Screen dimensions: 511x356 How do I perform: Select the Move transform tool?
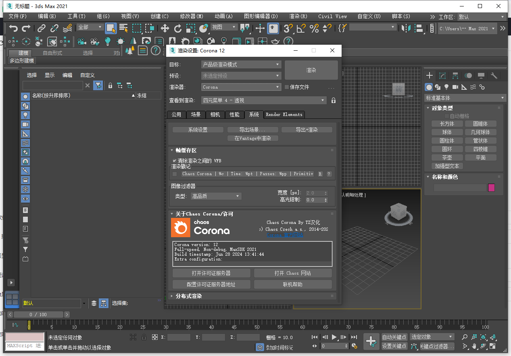tap(165, 28)
